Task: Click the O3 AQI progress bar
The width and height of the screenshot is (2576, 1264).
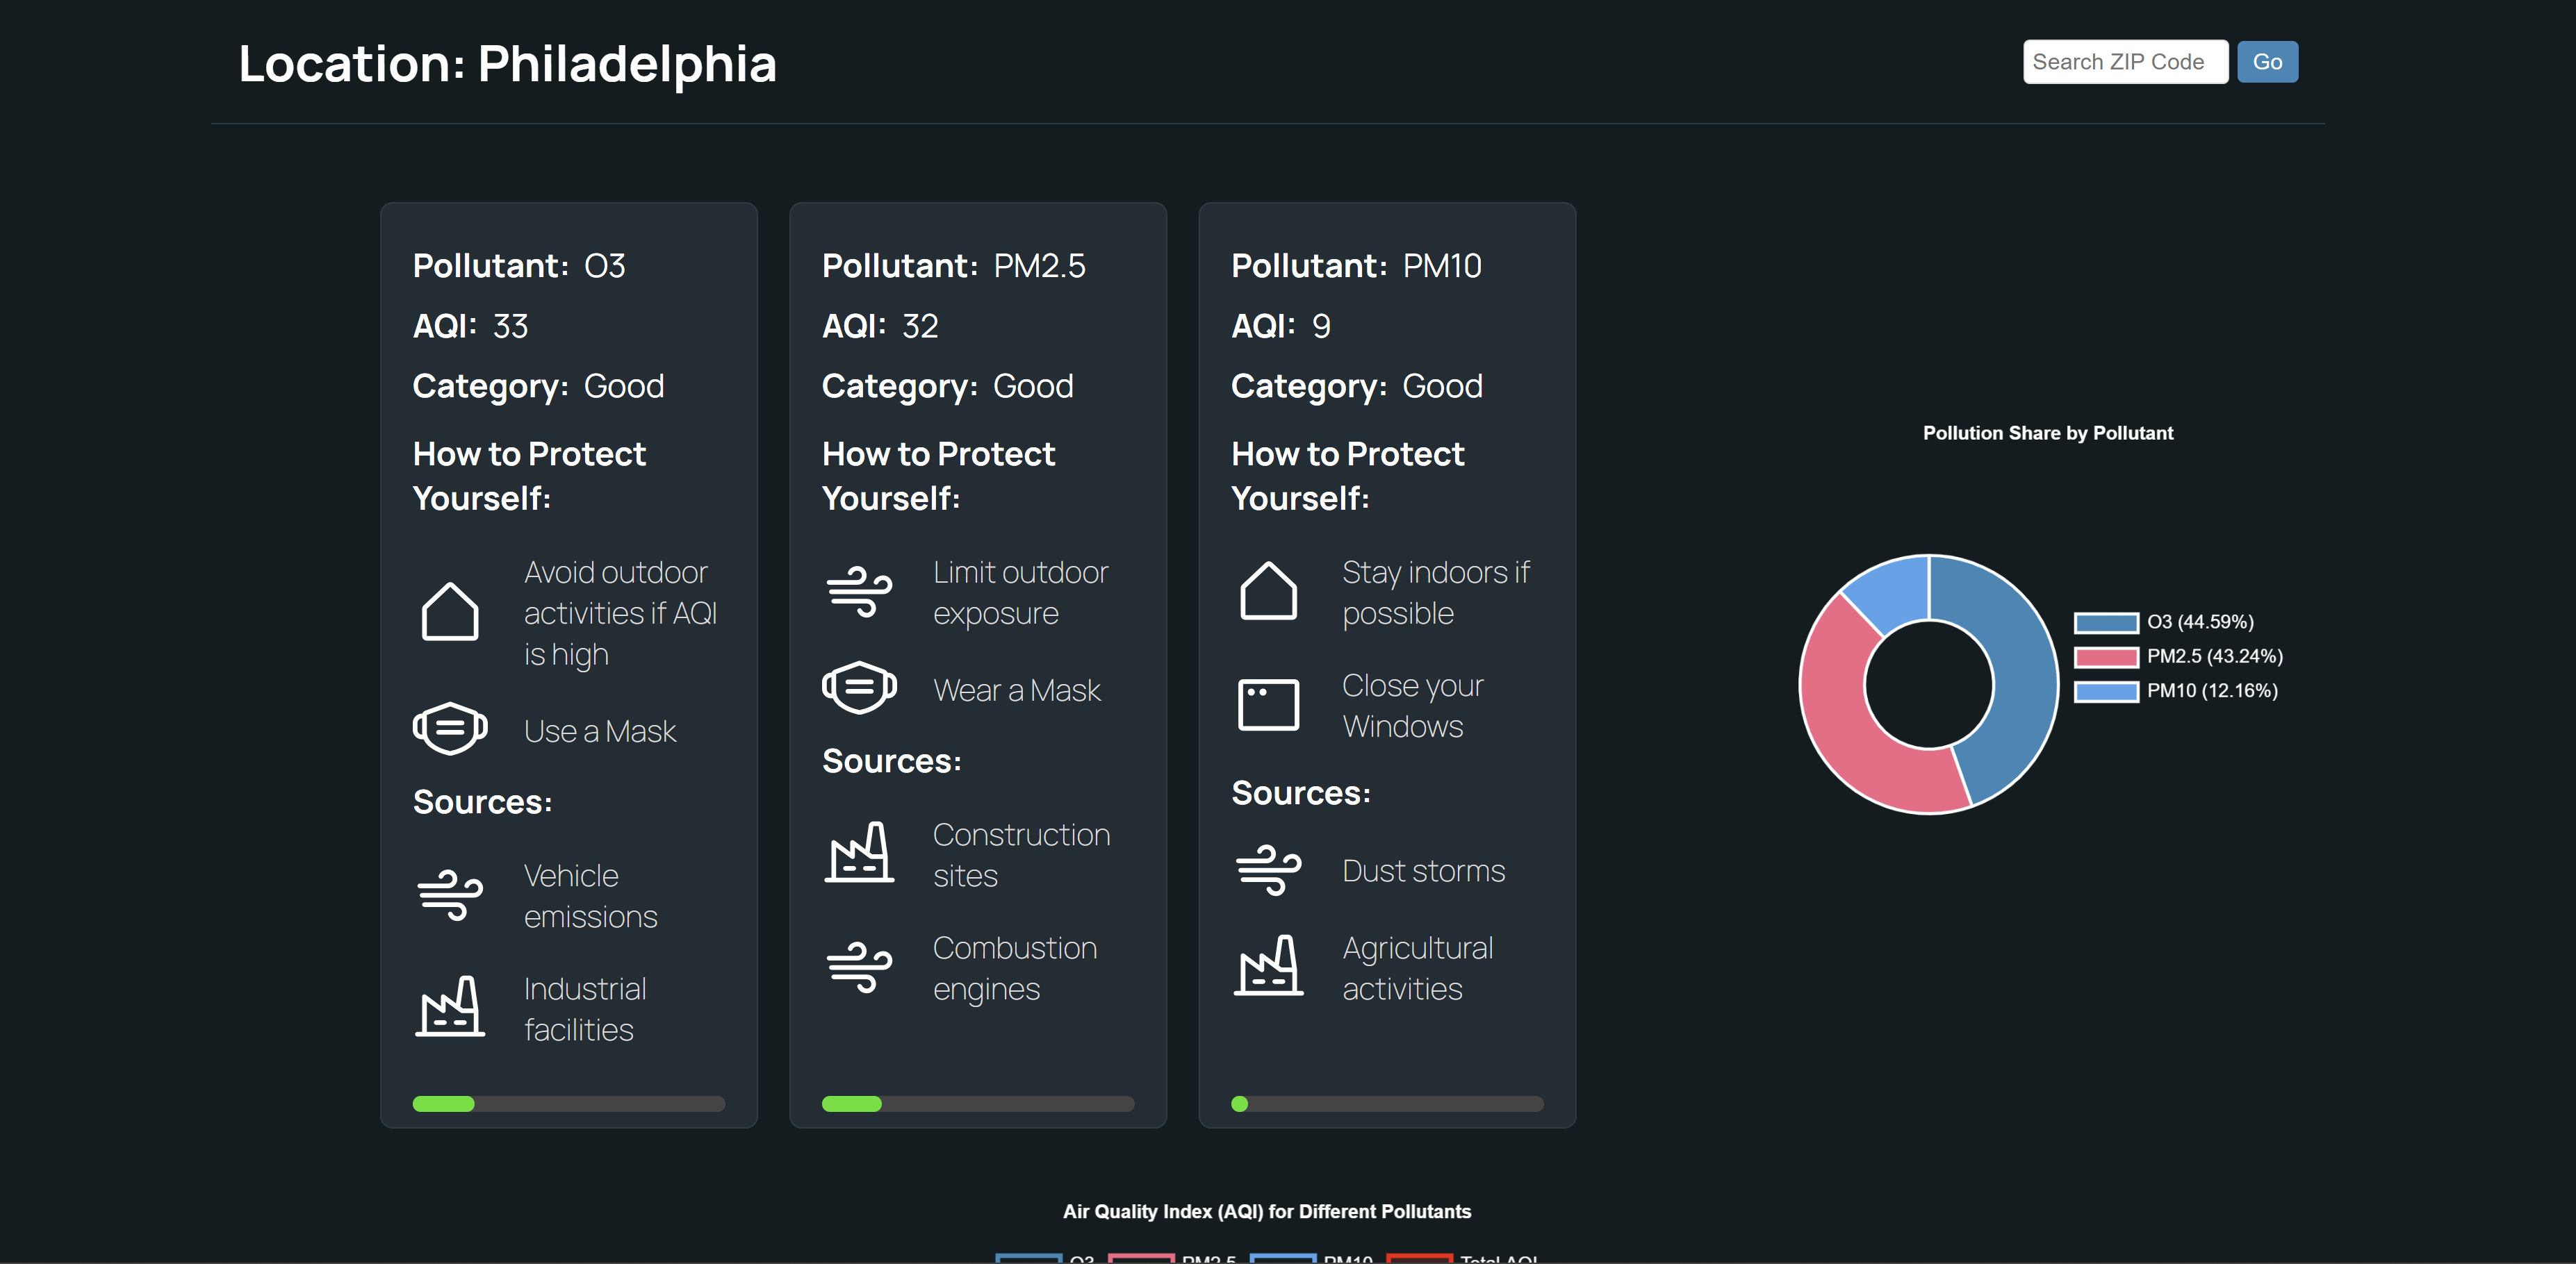Action: (x=568, y=1104)
